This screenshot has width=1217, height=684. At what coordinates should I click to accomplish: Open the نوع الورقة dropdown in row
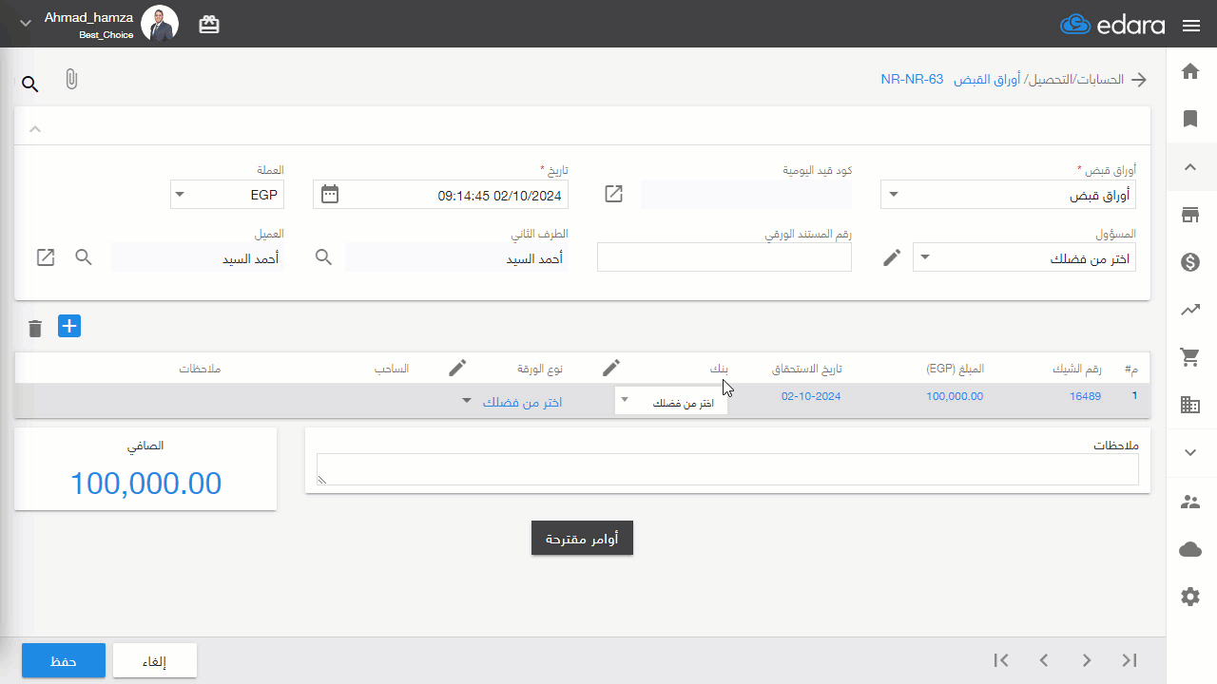point(513,402)
